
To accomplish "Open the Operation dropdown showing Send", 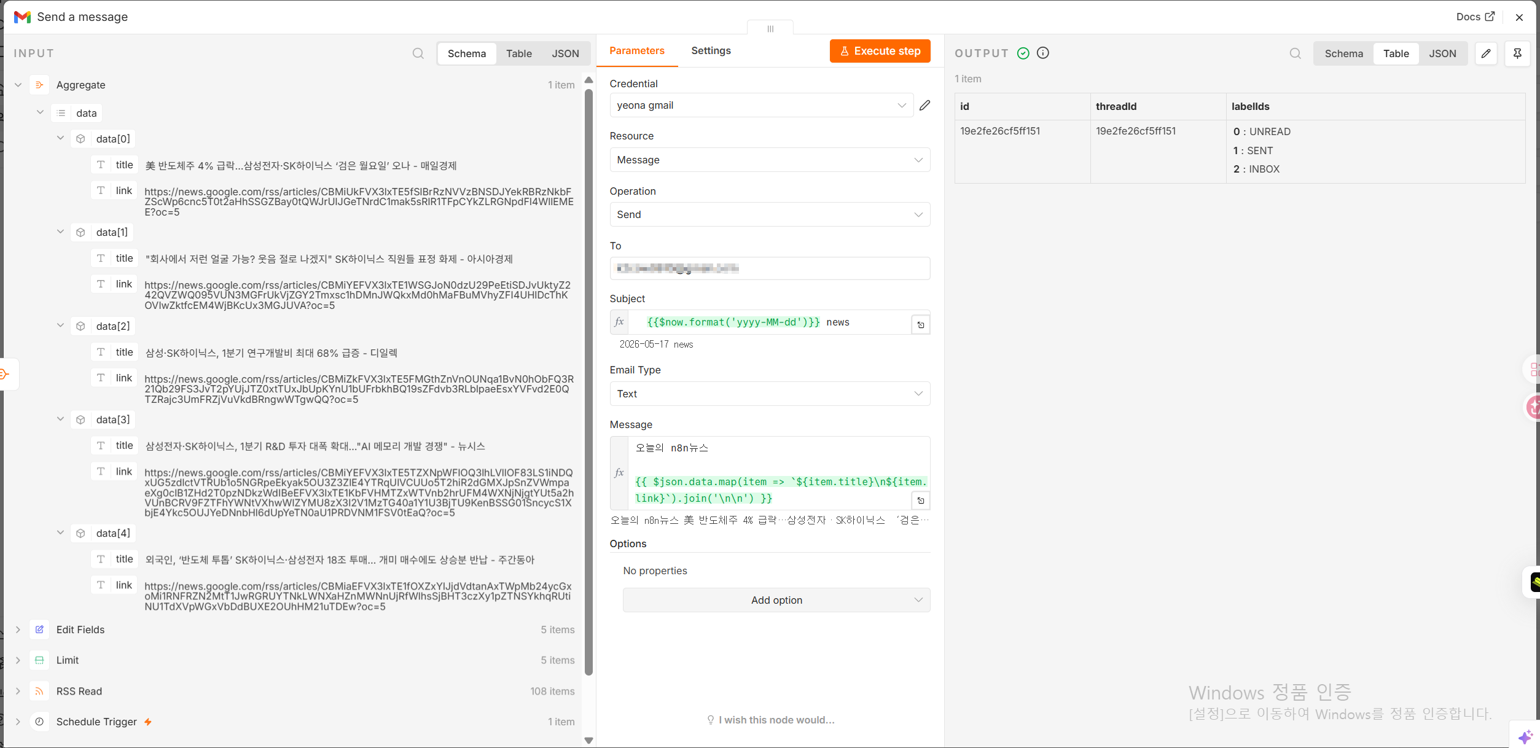I will (x=770, y=214).
